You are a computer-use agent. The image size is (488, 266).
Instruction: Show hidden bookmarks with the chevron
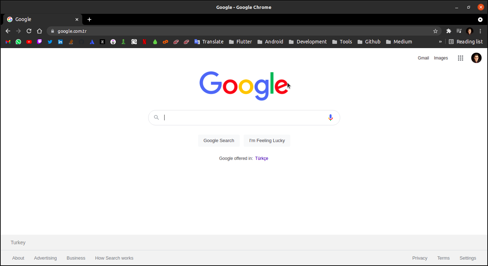pyautogui.click(x=440, y=42)
